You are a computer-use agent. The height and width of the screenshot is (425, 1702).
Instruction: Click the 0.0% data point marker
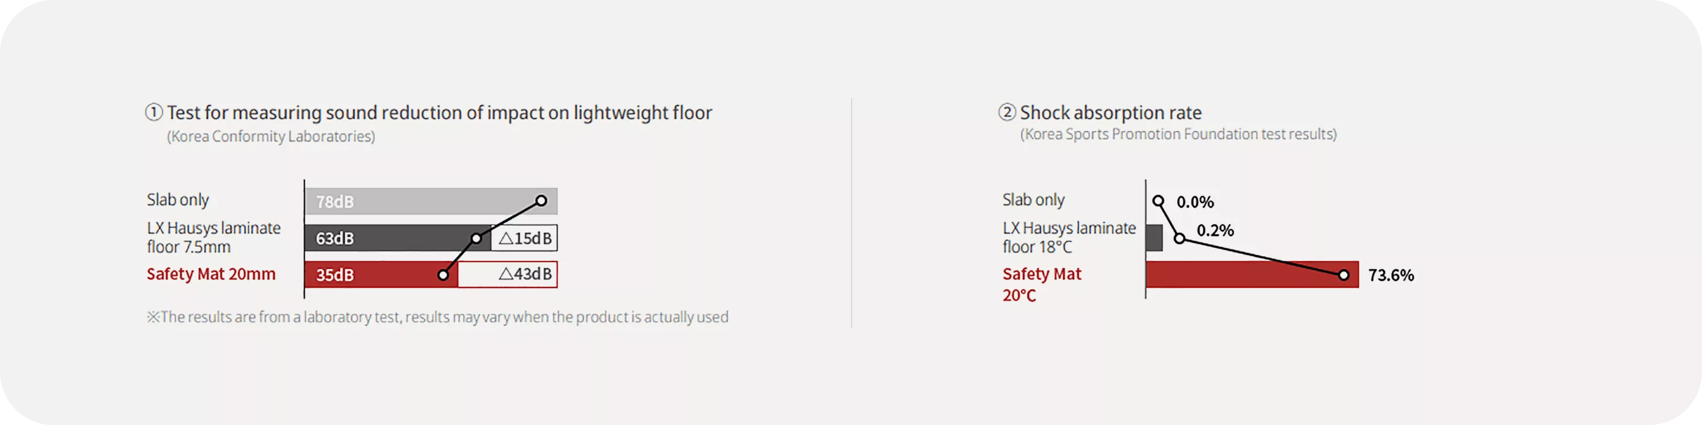(1158, 201)
